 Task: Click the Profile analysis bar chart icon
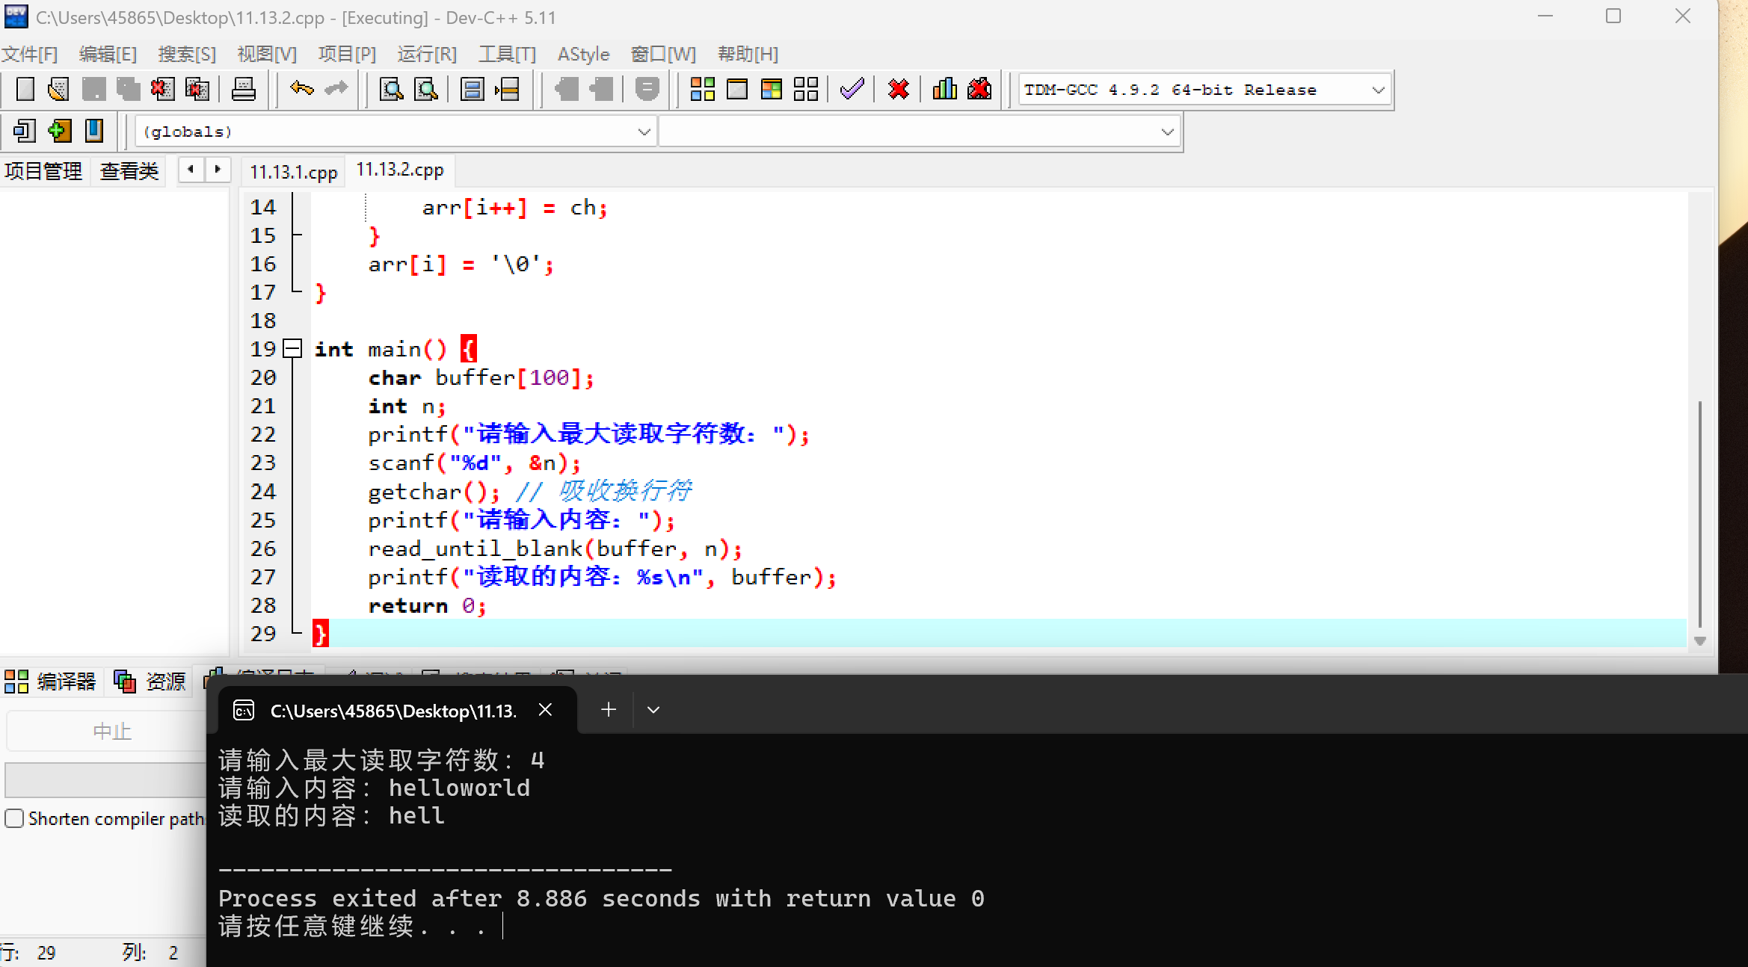pyautogui.click(x=944, y=90)
